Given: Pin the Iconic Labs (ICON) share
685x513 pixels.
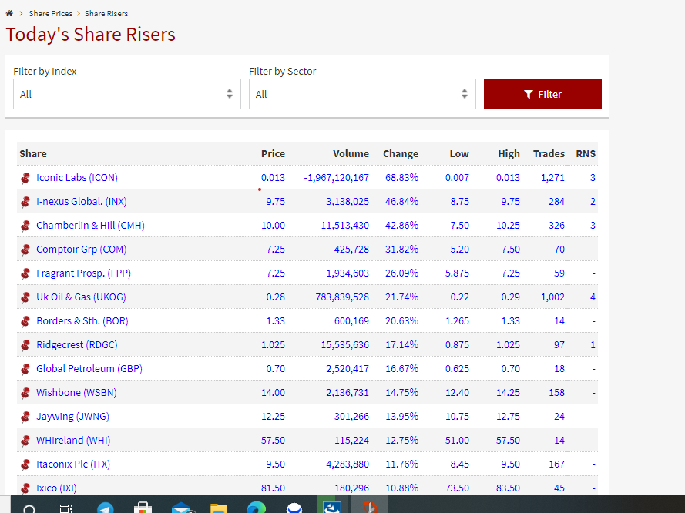Looking at the screenshot, I should pos(25,178).
